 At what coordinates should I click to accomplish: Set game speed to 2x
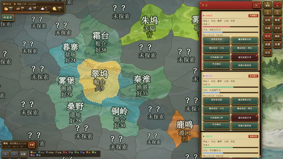(x=268, y=12)
